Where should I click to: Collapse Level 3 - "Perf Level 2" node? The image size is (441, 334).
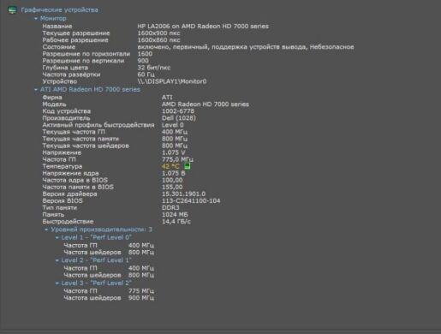click(57, 283)
